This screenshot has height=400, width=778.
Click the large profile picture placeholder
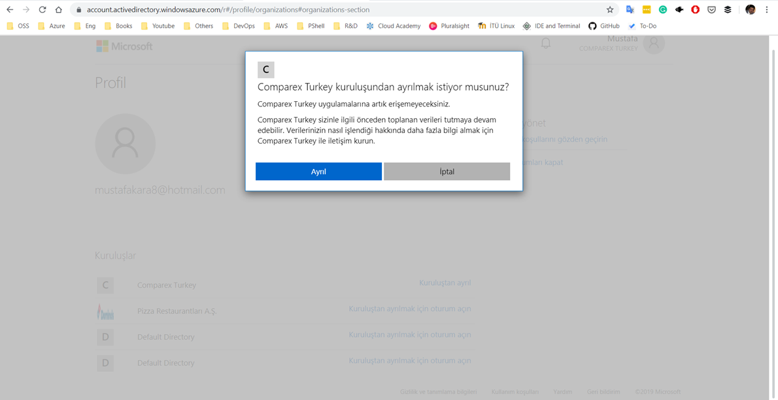pos(125,144)
